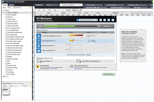Open the Edit menu
Image resolution: width=154 pixels, height=102 pixels.
click(x=39, y=10)
